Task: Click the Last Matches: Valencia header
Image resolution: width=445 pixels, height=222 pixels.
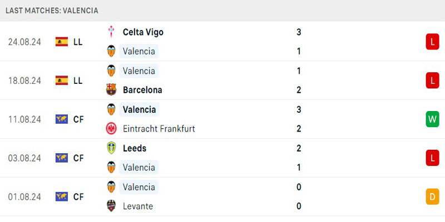Action: click(52, 11)
